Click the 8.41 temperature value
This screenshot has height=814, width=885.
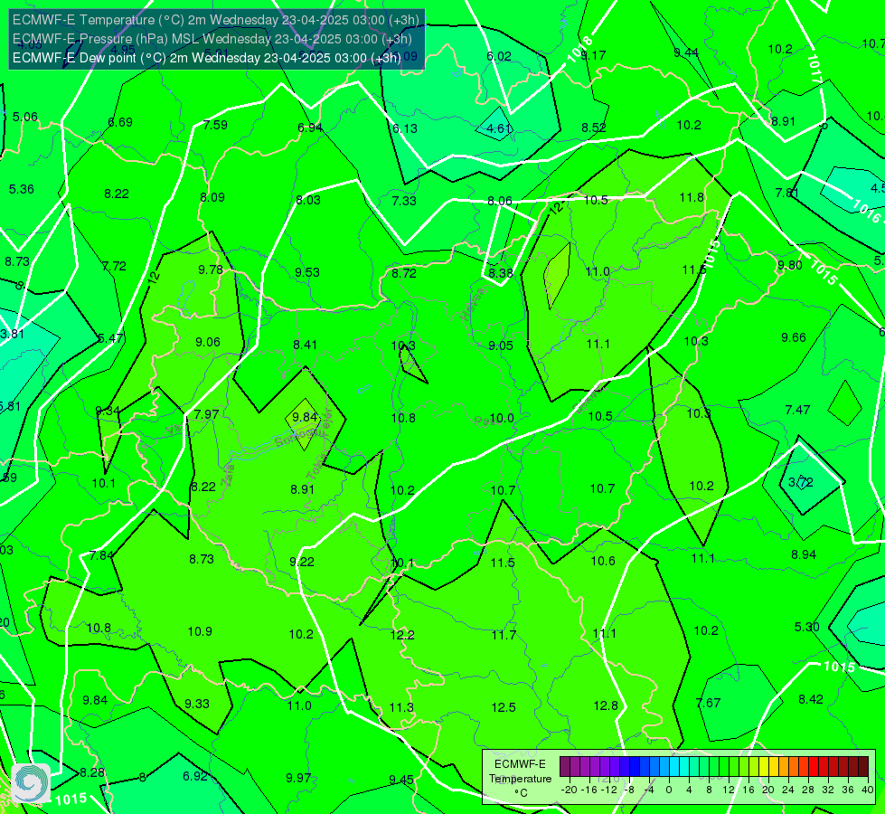[x=305, y=345]
